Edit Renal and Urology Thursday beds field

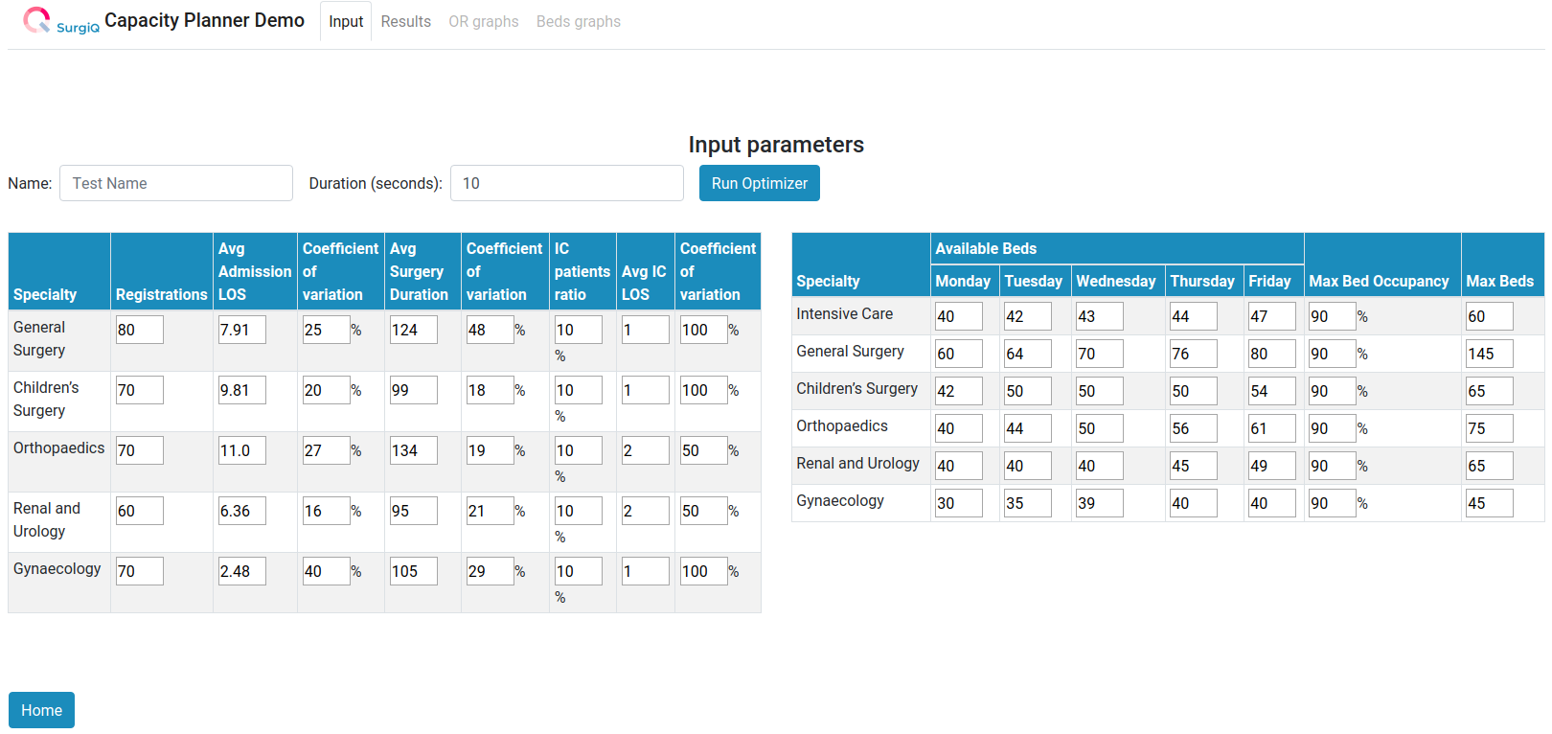(1193, 466)
